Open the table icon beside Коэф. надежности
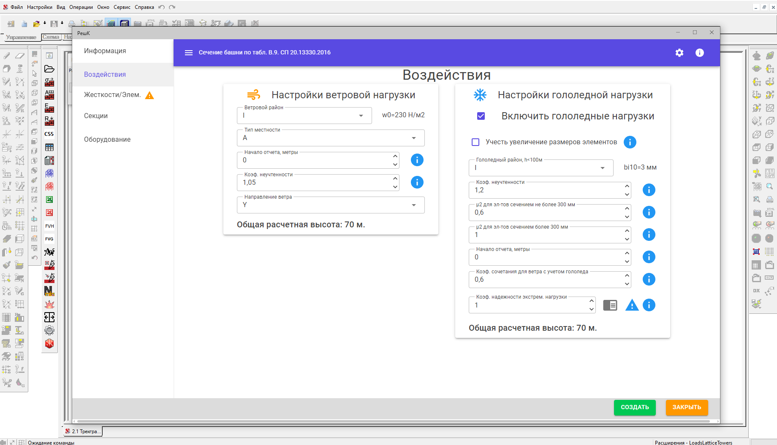 tap(610, 305)
